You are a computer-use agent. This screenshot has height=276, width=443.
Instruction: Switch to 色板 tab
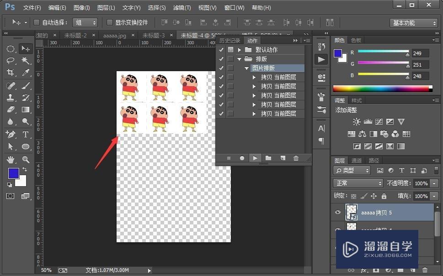(356, 40)
